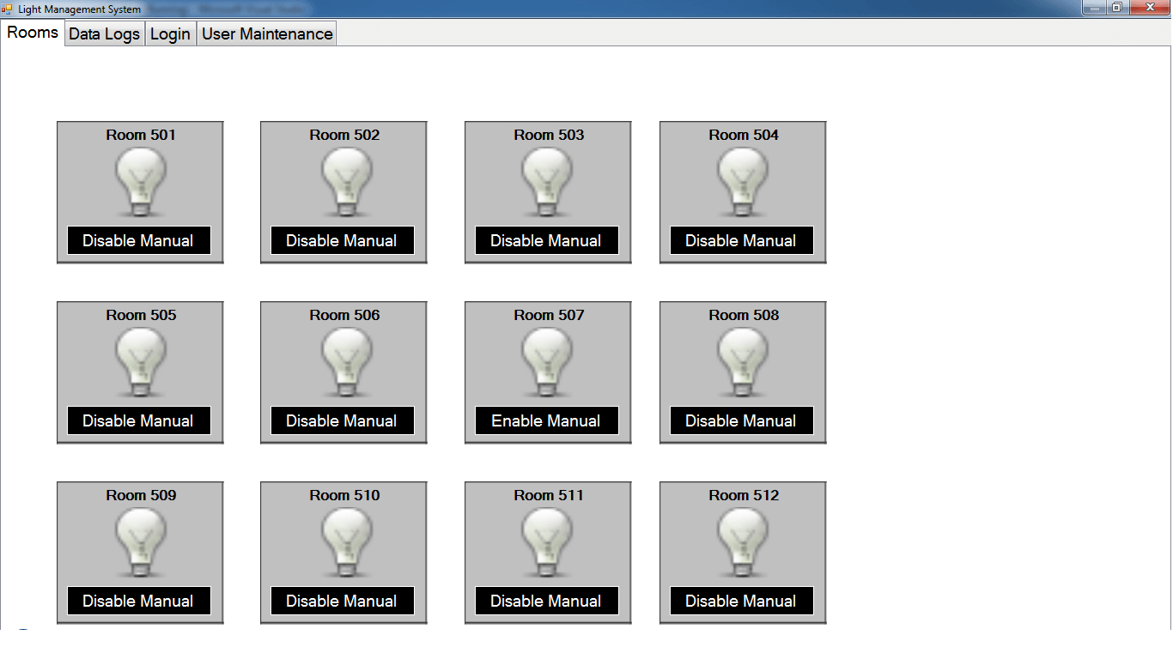The width and height of the screenshot is (1173, 659).
Task: Click the Room 506 light bulb icon
Action: click(346, 362)
